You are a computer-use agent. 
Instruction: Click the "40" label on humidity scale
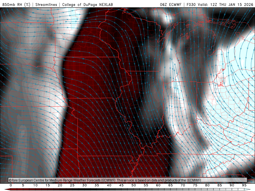coord(109,185)
